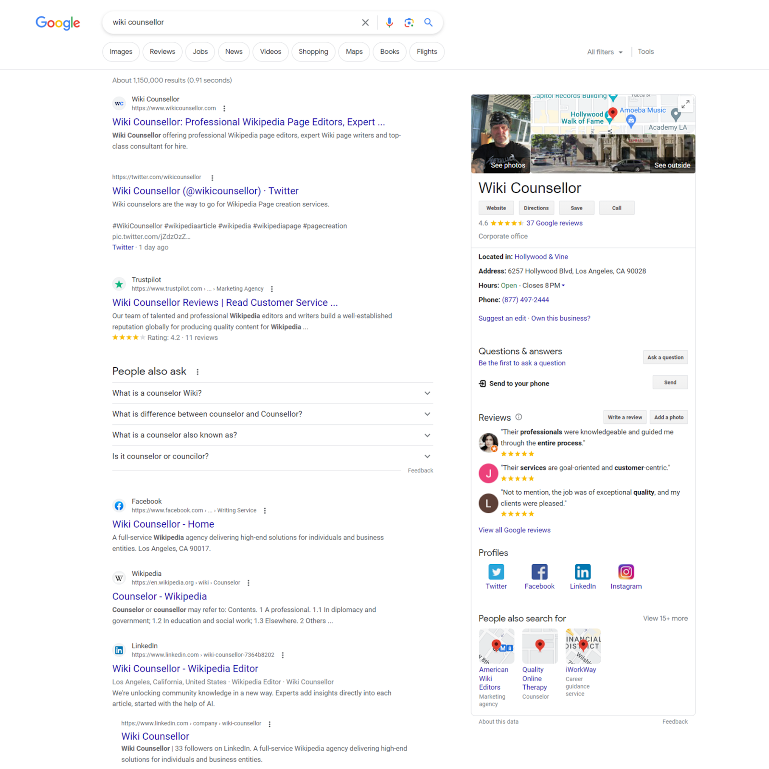
Task: Click the Wikipedia W favicon
Action: [119, 578]
